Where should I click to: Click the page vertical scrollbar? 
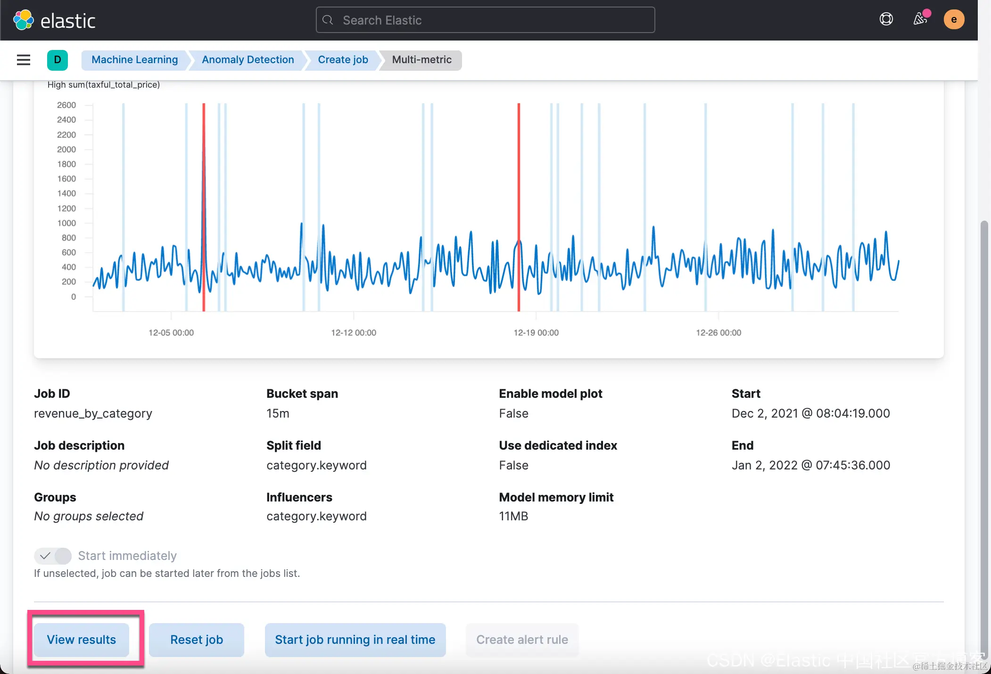click(984, 424)
